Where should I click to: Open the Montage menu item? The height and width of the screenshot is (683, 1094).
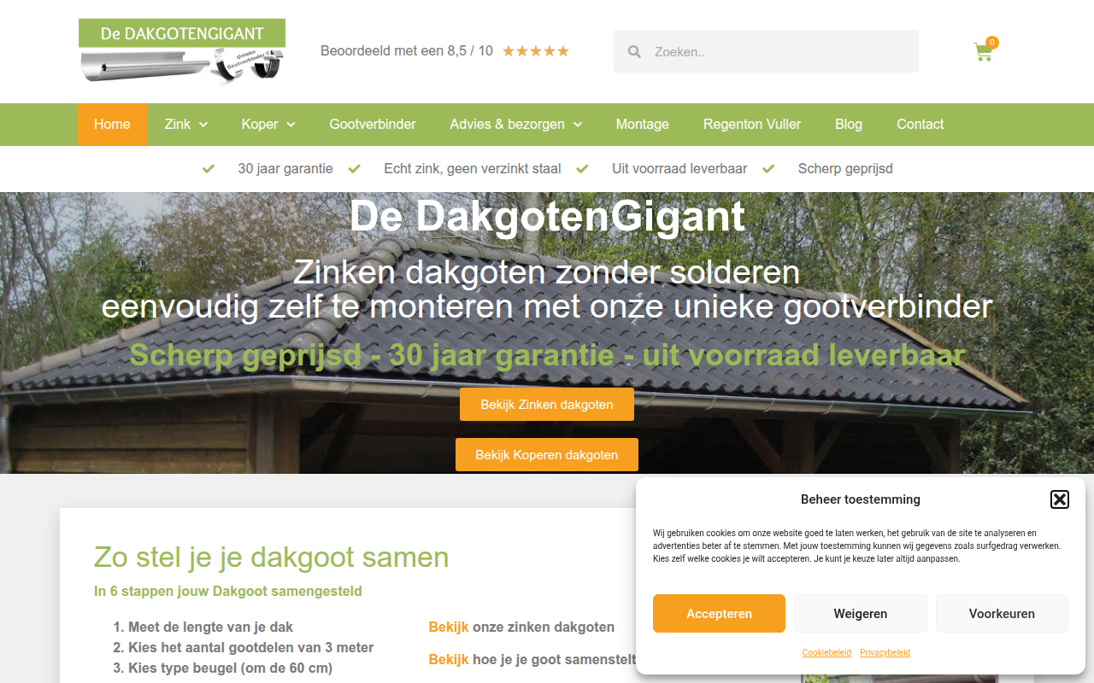tap(643, 125)
